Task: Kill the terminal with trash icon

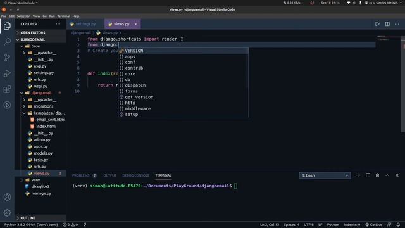Action: [x=377, y=175]
